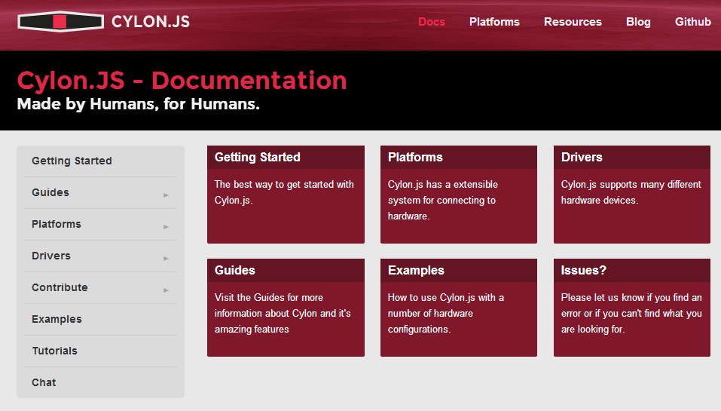Click "Cylon.js has a extensible system" text
This screenshot has width=721, height=411.
click(x=443, y=200)
